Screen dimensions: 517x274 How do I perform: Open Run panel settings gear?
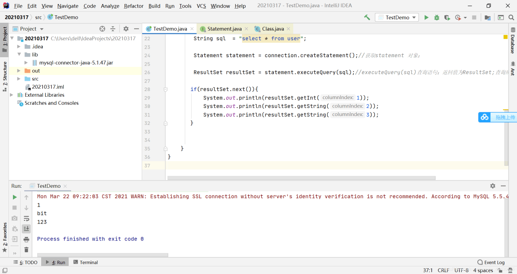click(x=492, y=186)
